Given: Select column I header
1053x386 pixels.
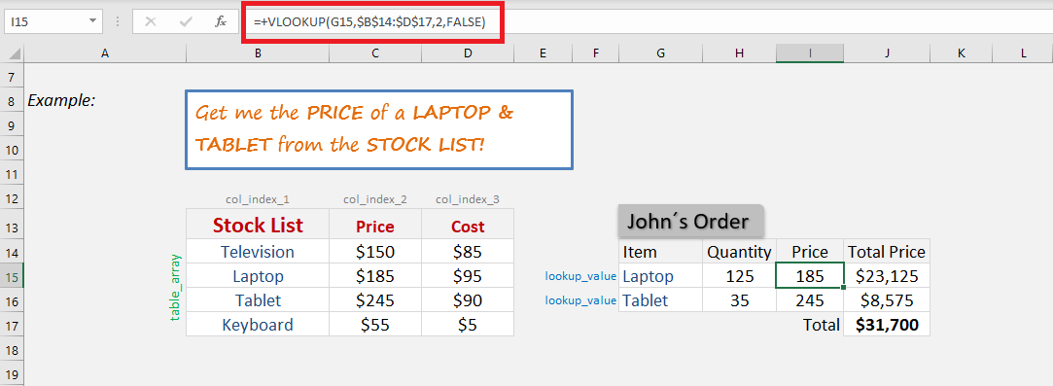Looking at the screenshot, I should [810, 53].
